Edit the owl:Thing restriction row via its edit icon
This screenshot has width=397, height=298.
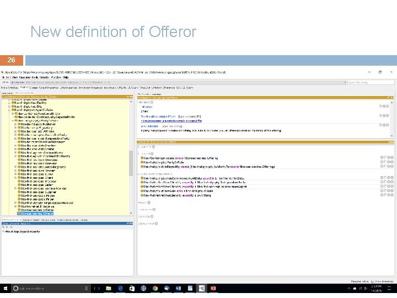tap(392, 195)
